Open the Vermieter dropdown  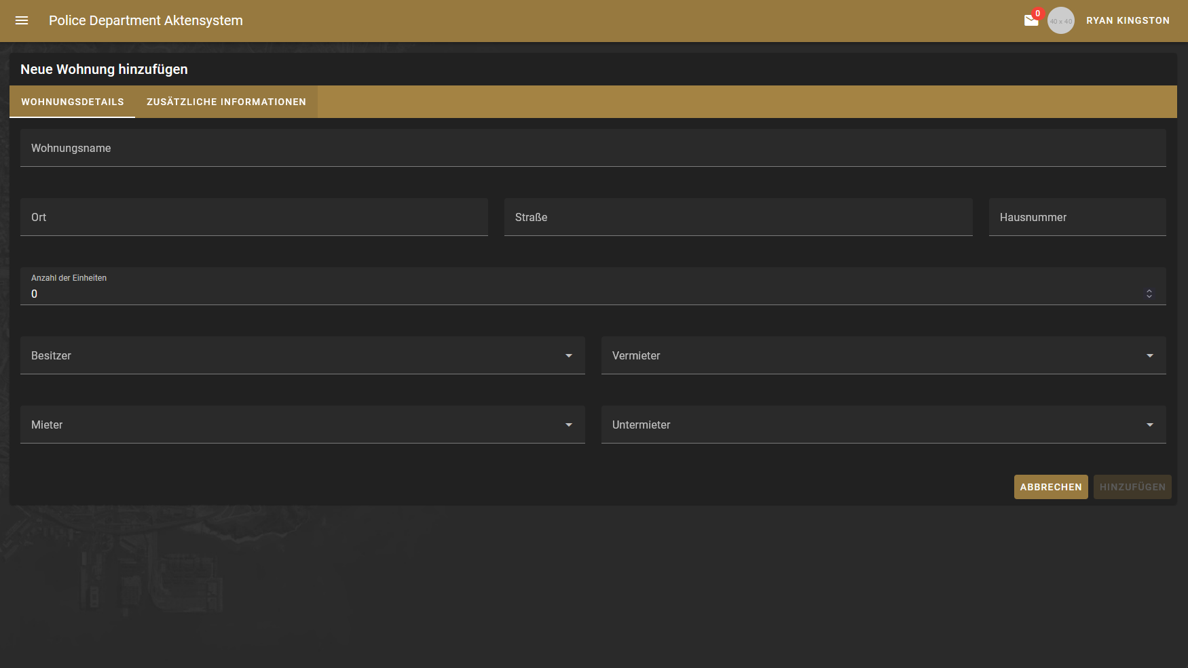[x=884, y=355]
